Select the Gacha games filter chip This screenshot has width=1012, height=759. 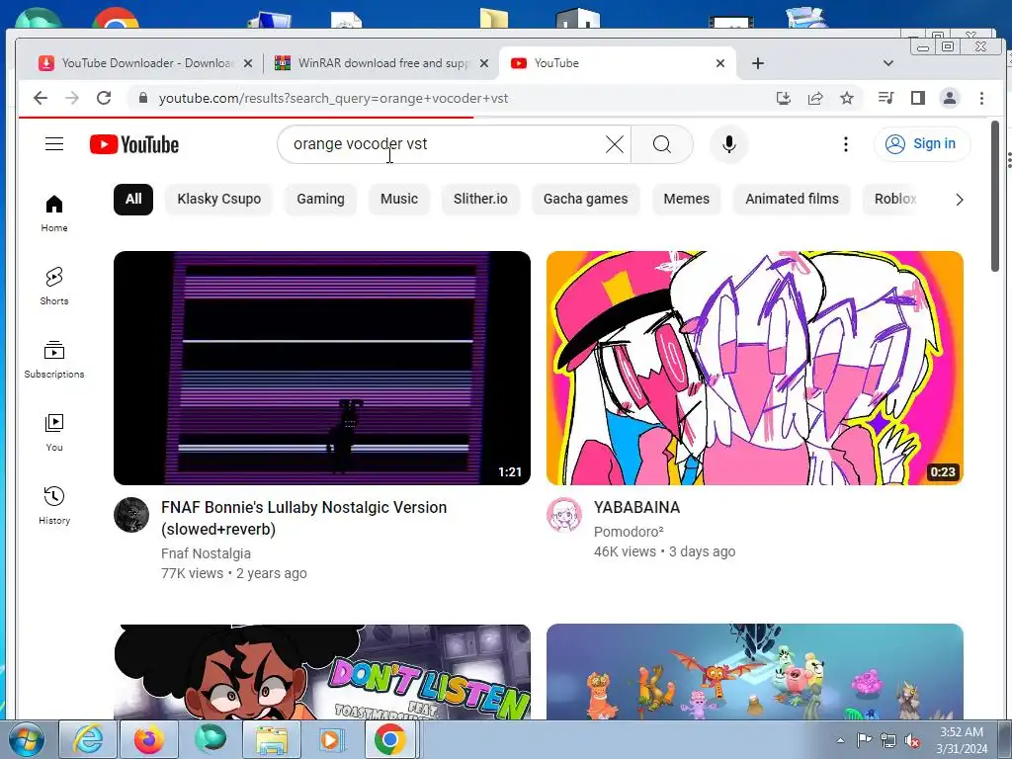pyautogui.click(x=585, y=199)
